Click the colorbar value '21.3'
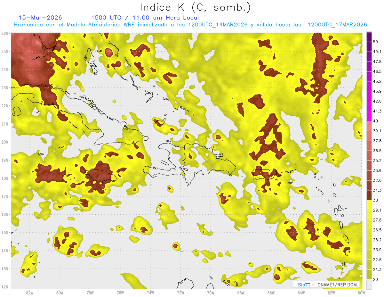This screenshot has width=384, height=297. coord(377,269)
